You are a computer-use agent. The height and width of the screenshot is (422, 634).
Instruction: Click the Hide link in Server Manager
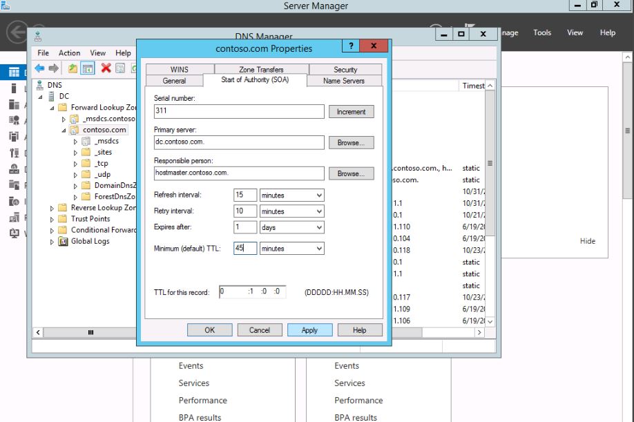pyautogui.click(x=588, y=241)
